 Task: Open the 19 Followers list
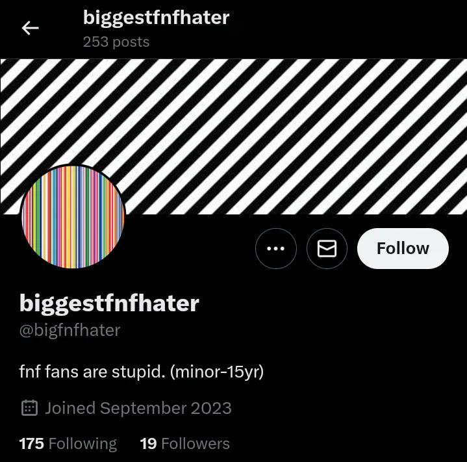pyautogui.click(x=185, y=444)
